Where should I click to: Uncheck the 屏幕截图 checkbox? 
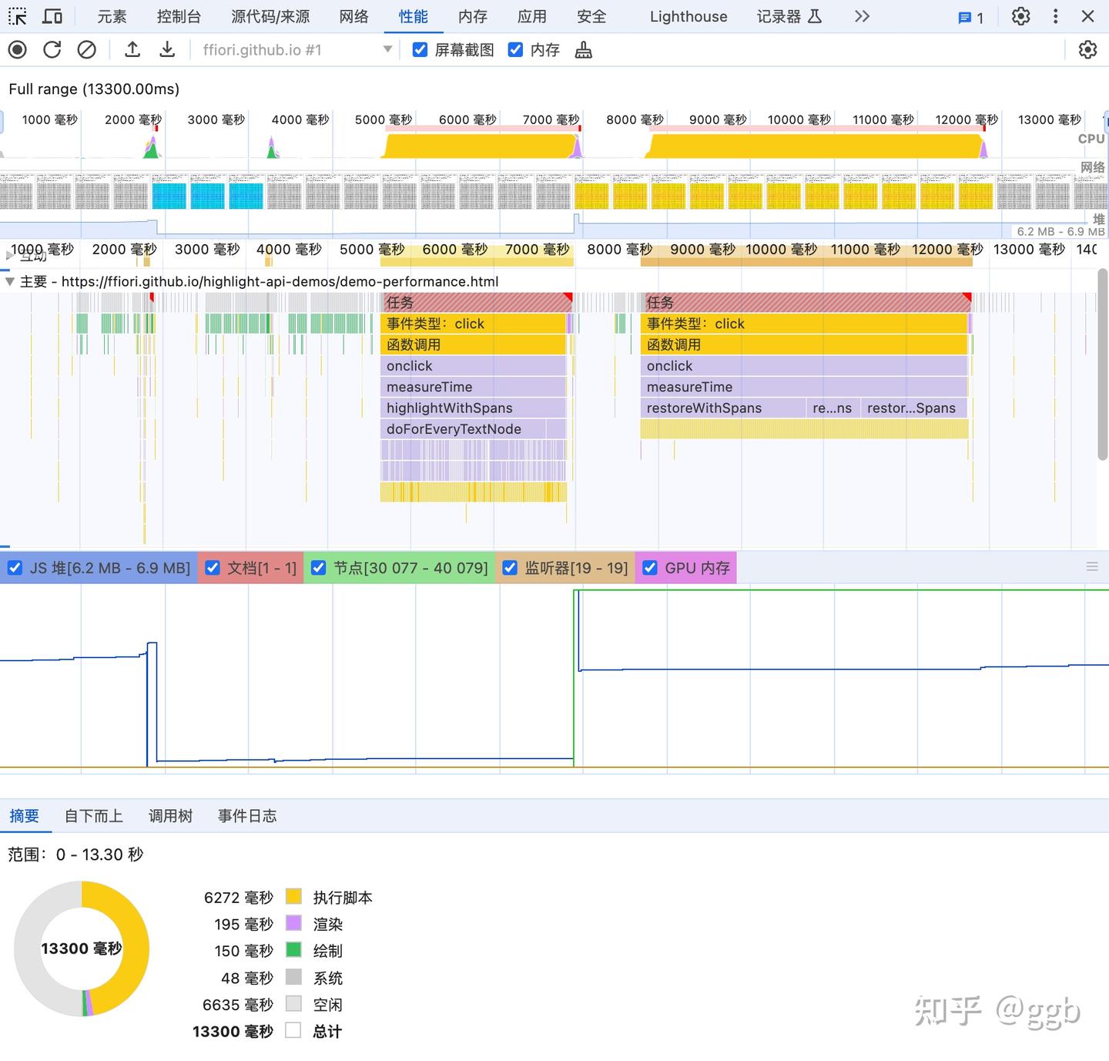point(420,50)
